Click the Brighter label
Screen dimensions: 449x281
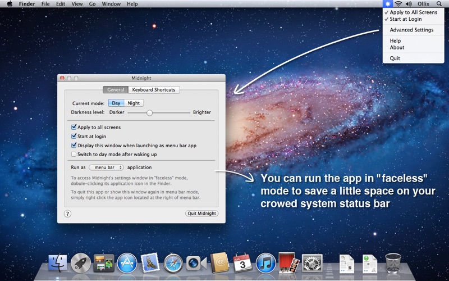click(202, 112)
